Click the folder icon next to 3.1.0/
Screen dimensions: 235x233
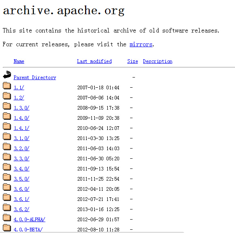[x=7, y=136]
